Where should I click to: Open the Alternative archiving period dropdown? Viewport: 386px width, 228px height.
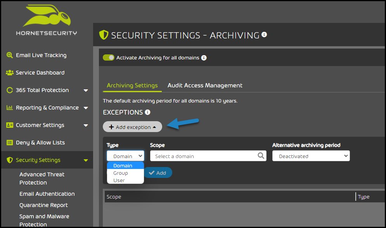click(311, 156)
